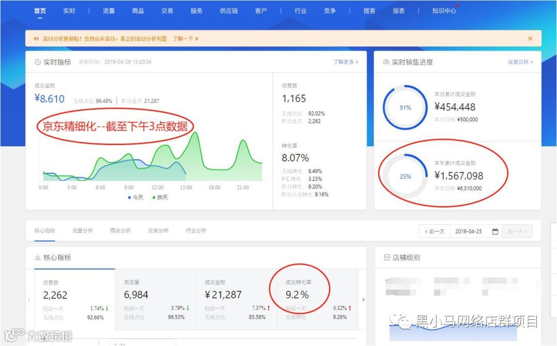Viewport: 557px width, 346px height.
Task: Click the ¥8,610 成交金额 value
Action: [x=50, y=98]
